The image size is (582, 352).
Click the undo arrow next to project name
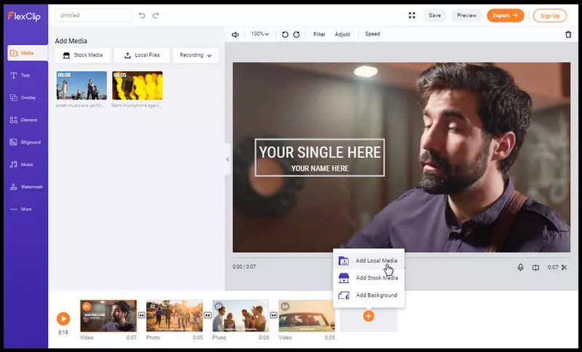[x=142, y=15]
